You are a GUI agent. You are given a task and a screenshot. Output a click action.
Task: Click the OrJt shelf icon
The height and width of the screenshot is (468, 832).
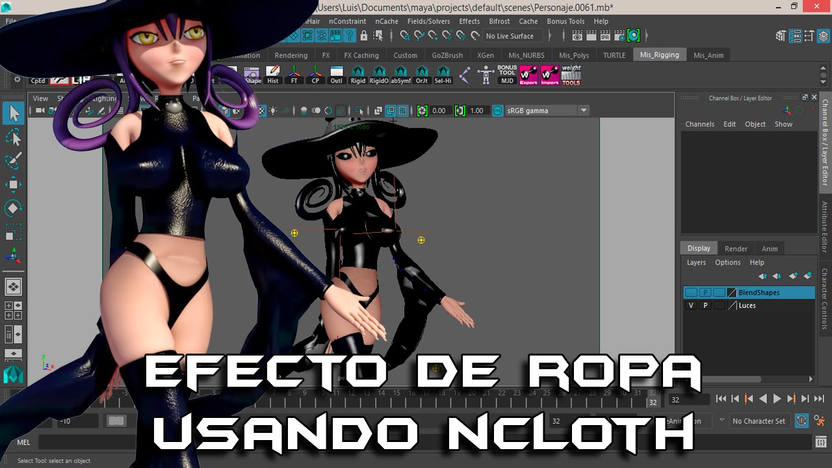pos(422,75)
